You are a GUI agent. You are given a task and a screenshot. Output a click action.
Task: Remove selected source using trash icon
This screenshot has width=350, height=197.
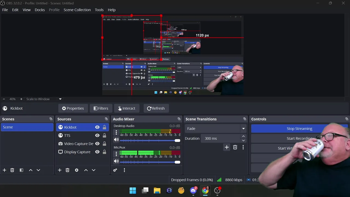(x=68, y=170)
